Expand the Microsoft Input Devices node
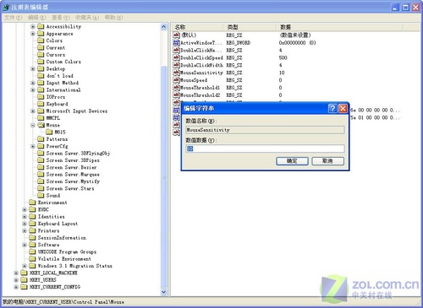Viewport: 423px width, 308px height. tap(33, 111)
